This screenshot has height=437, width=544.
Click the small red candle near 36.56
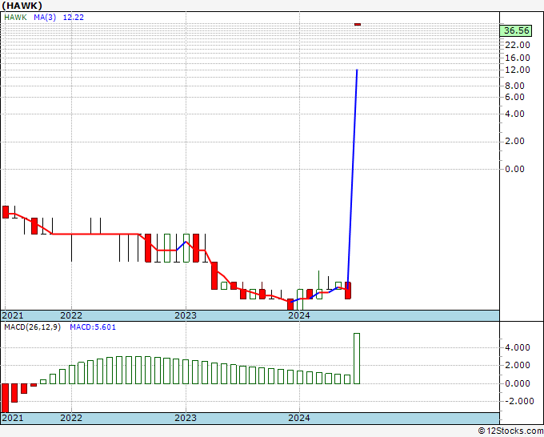click(358, 24)
